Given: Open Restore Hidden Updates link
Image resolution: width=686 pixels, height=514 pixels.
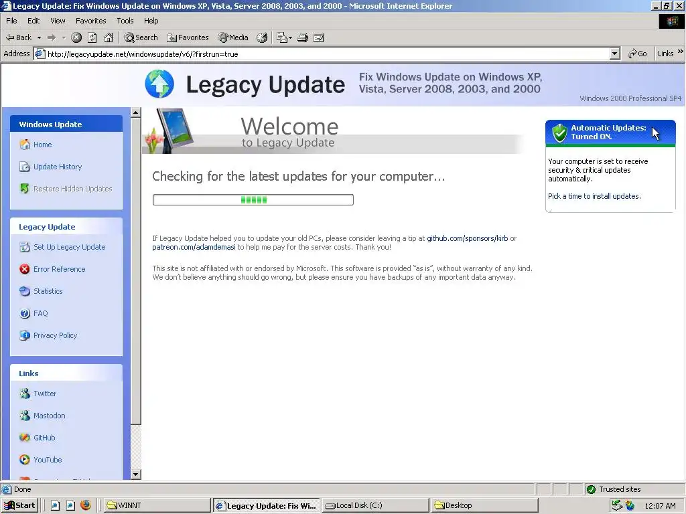Looking at the screenshot, I should coord(72,189).
